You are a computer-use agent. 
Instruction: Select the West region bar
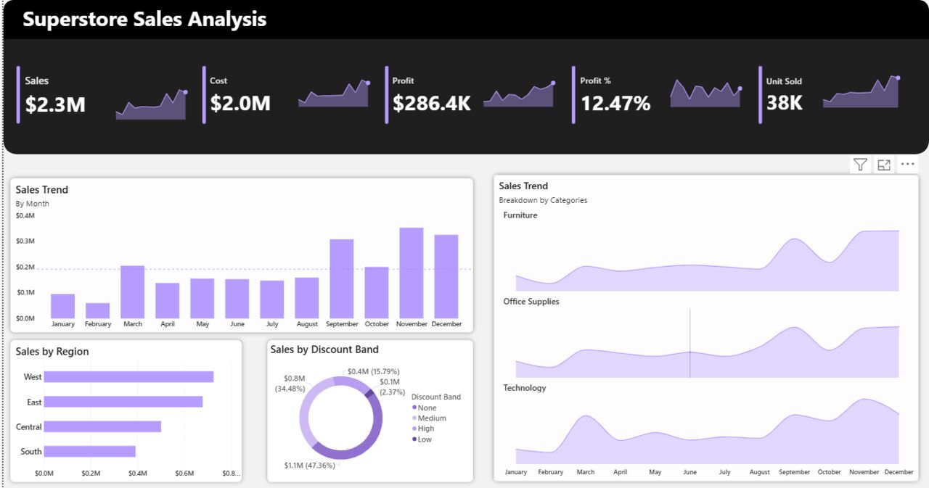pos(128,376)
